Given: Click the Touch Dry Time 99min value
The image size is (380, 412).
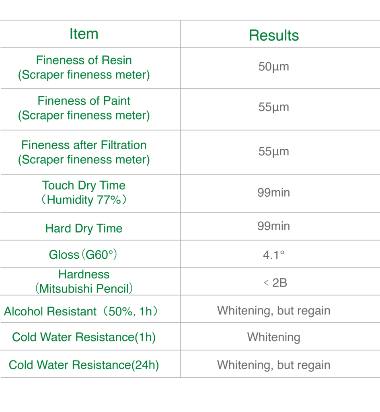Looking at the screenshot, I should (274, 193).
